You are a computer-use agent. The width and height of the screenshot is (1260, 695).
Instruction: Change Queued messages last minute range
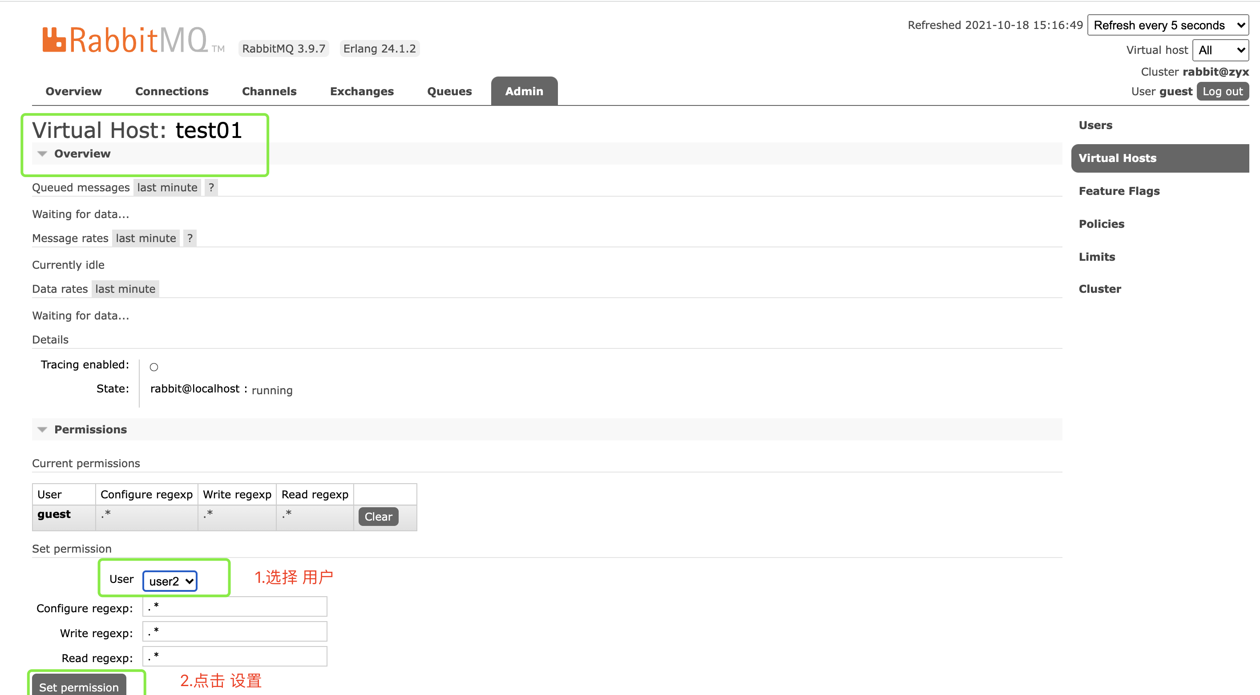(167, 187)
